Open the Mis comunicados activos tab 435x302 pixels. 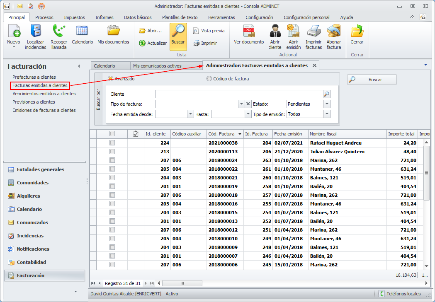[158, 66]
